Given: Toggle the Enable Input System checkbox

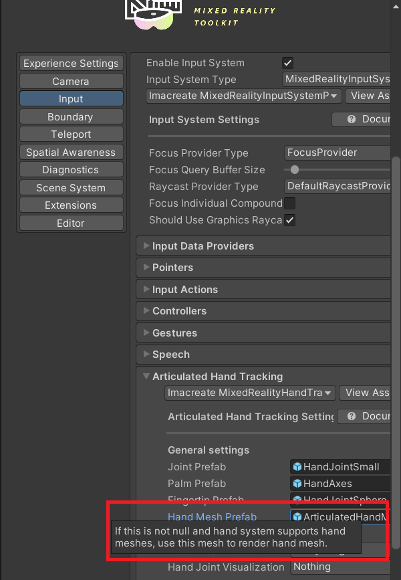Looking at the screenshot, I should click(x=287, y=63).
